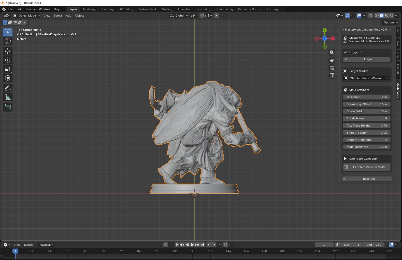
Task: Click the Logout button
Action: point(366,59)
